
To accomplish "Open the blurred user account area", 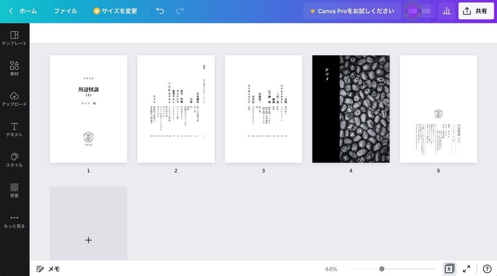I will click(419, 11).
